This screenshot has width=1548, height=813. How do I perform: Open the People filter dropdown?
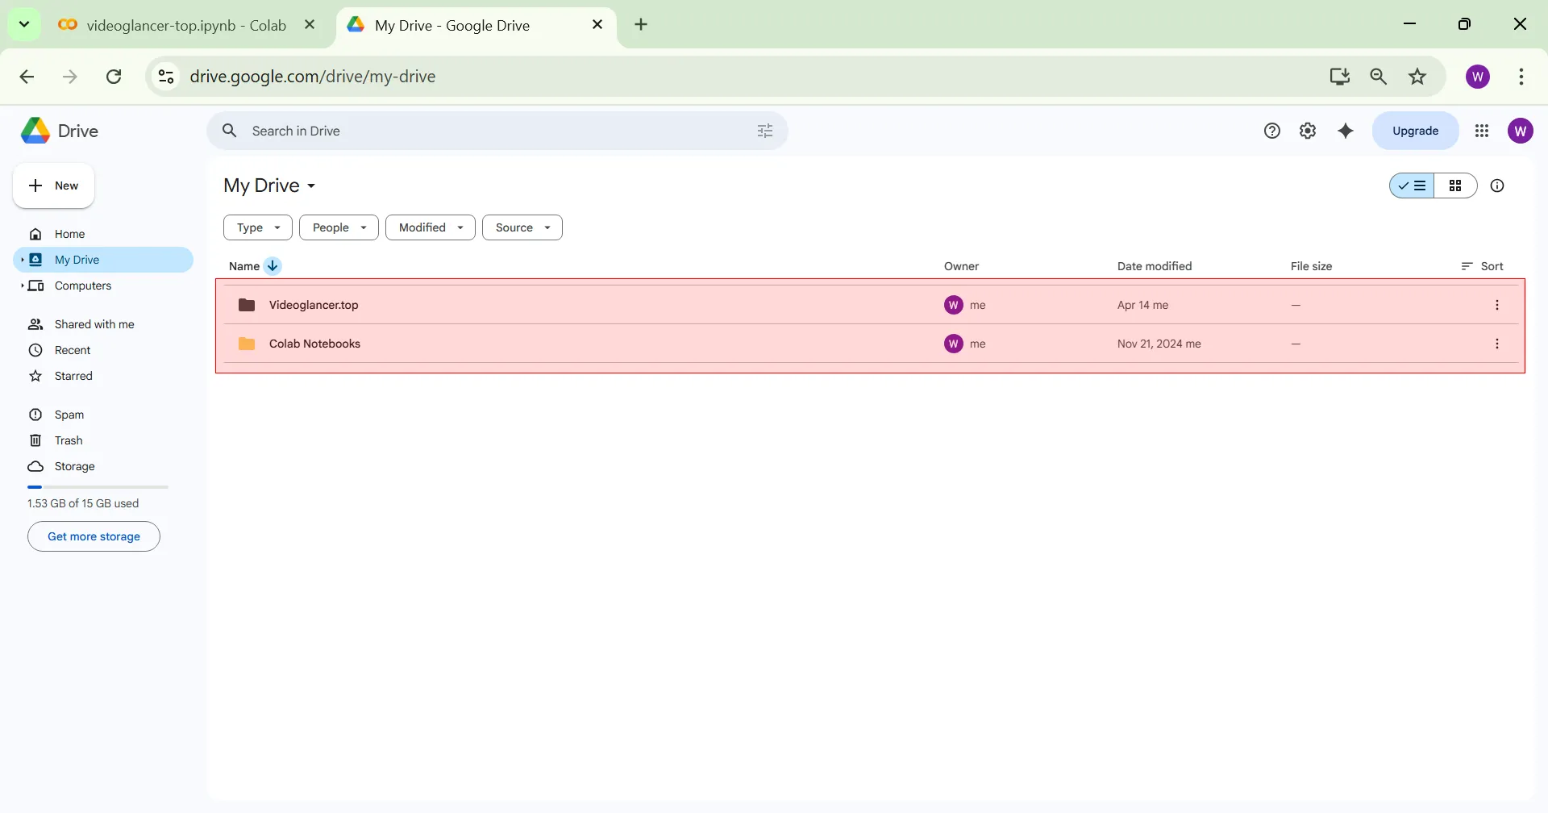pos(339,227)
